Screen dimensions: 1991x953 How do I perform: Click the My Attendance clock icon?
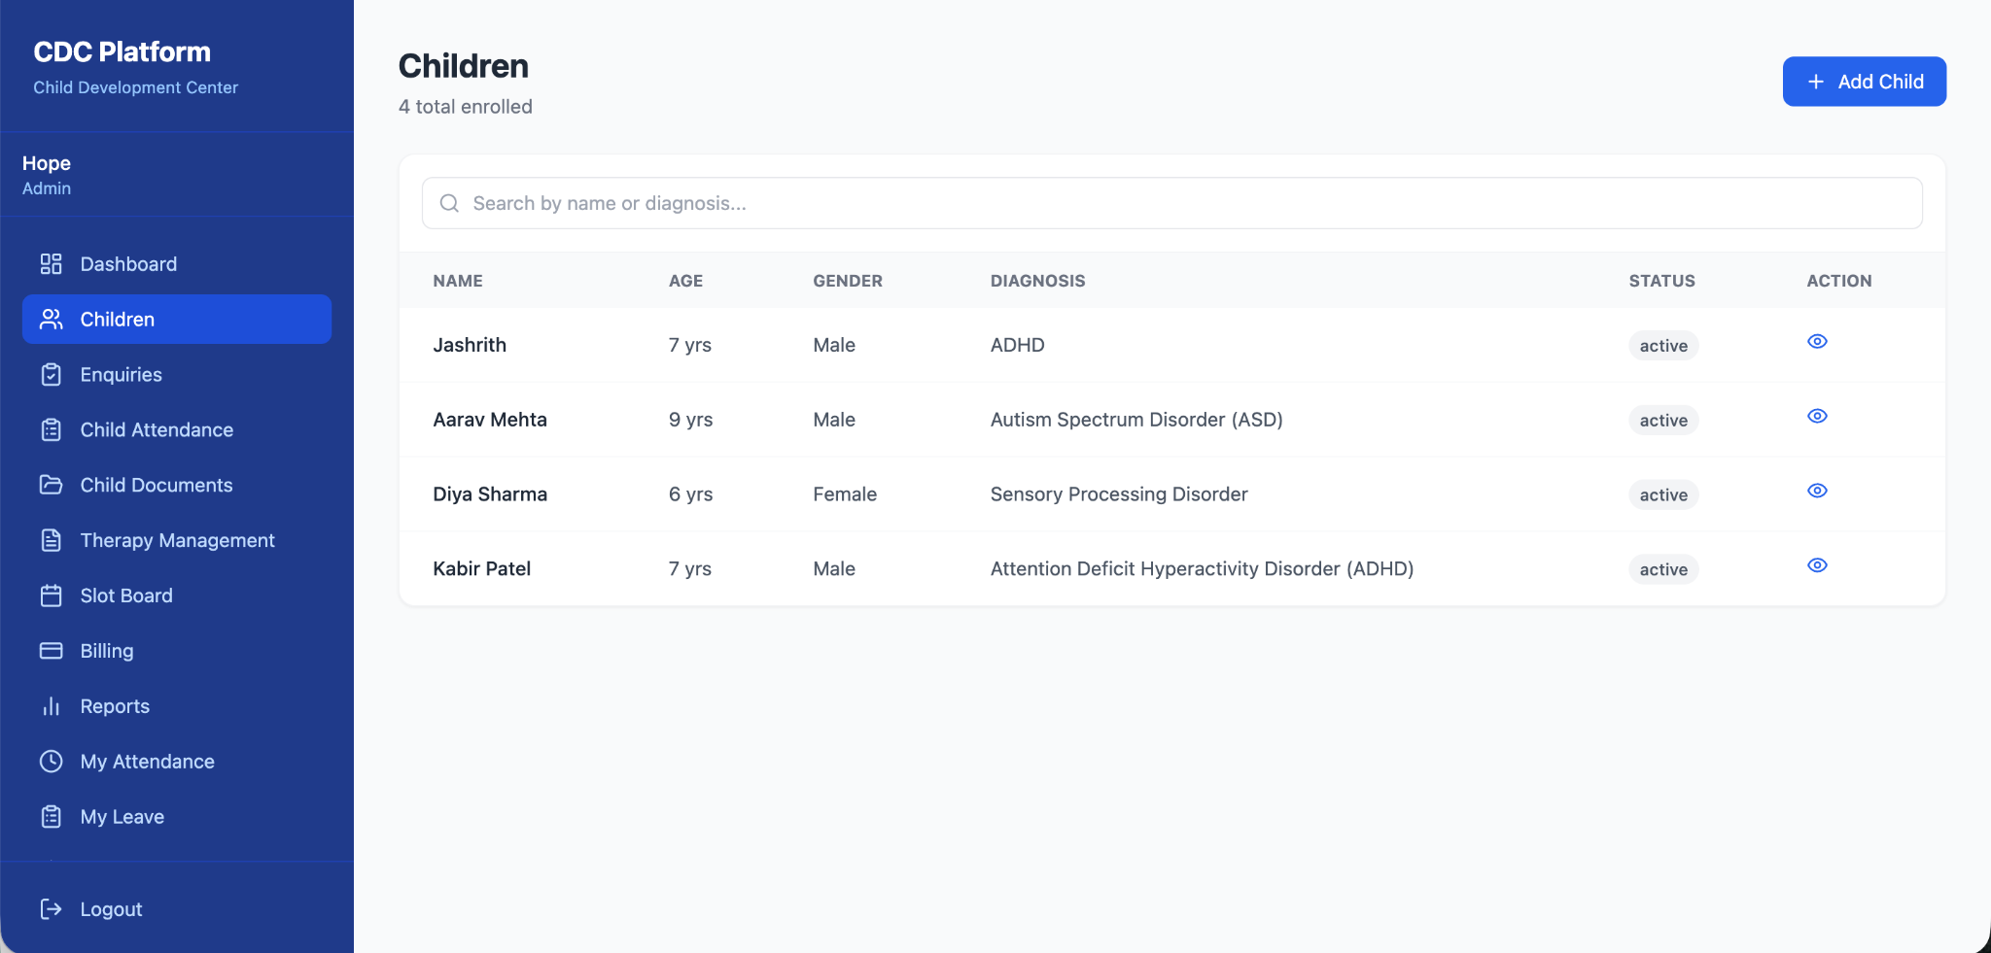click(51, 762)
